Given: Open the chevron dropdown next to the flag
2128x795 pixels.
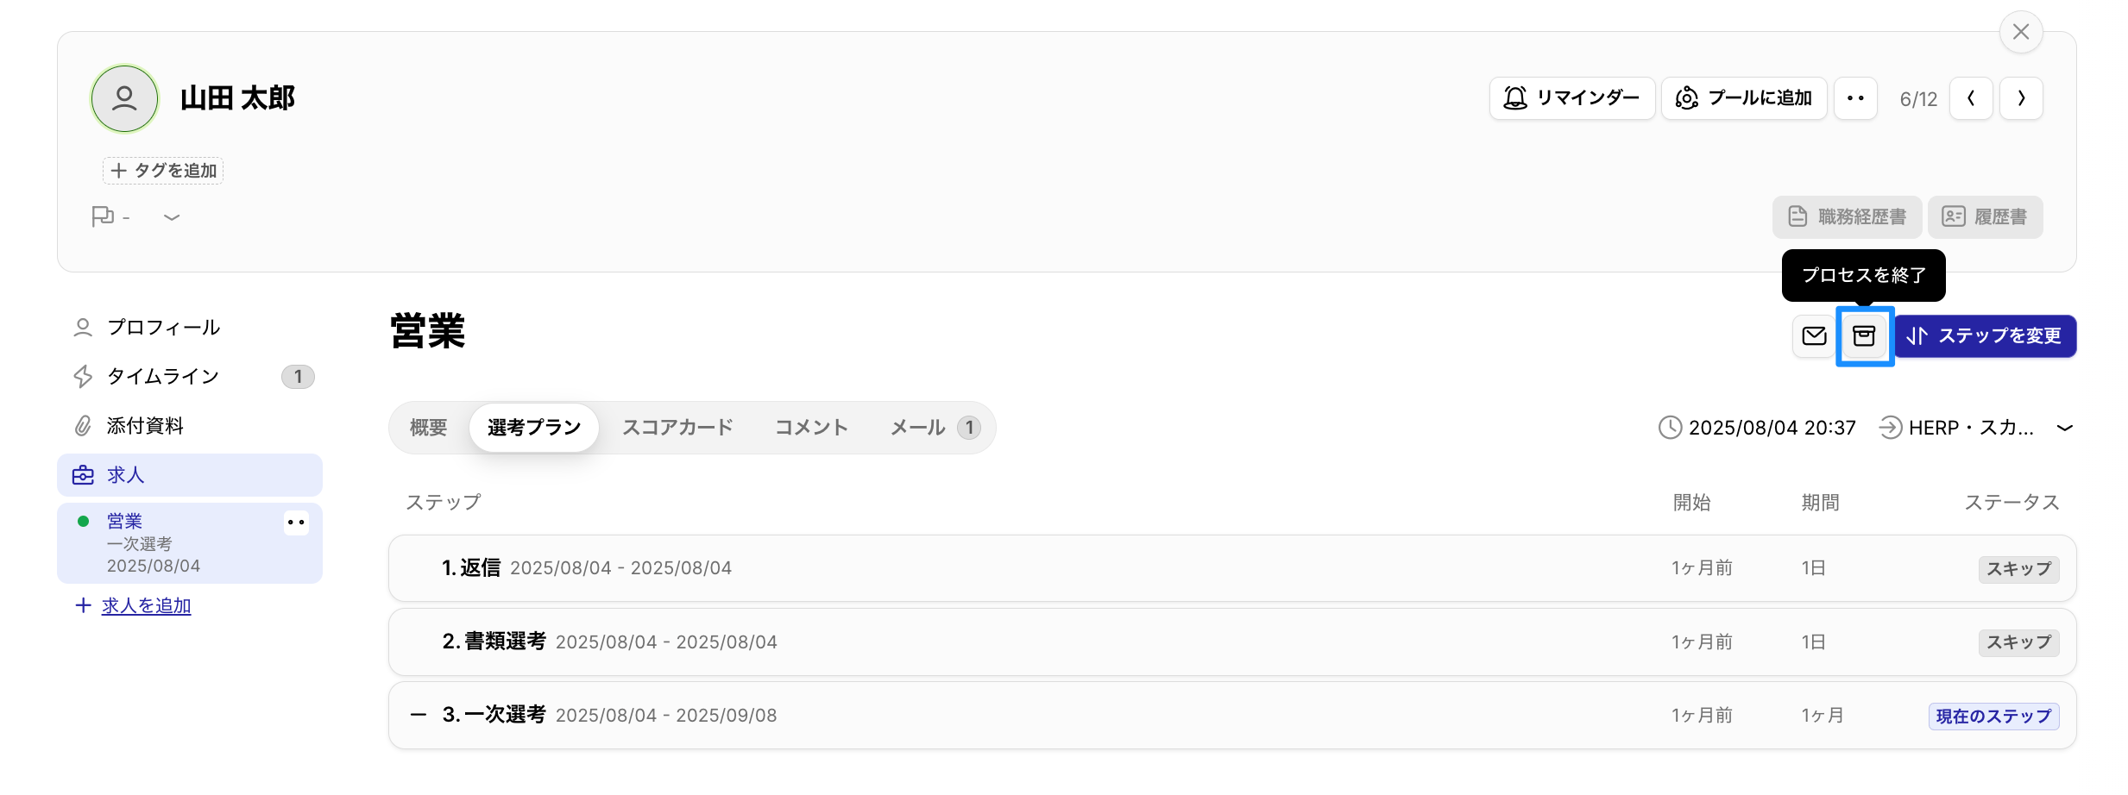Looking at the screenshot, I should (x=171, y=217).
